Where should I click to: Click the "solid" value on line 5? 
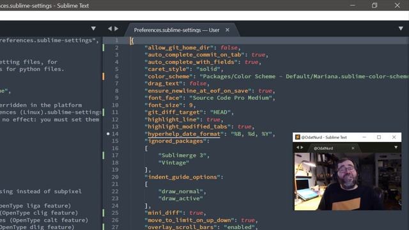coord(208,69)
